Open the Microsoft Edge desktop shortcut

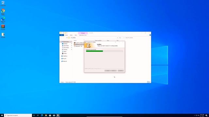point(3,20)
